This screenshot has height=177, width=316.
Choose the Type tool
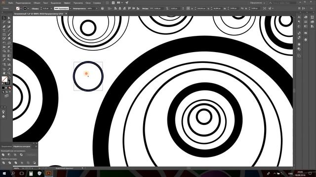[4, 30]
